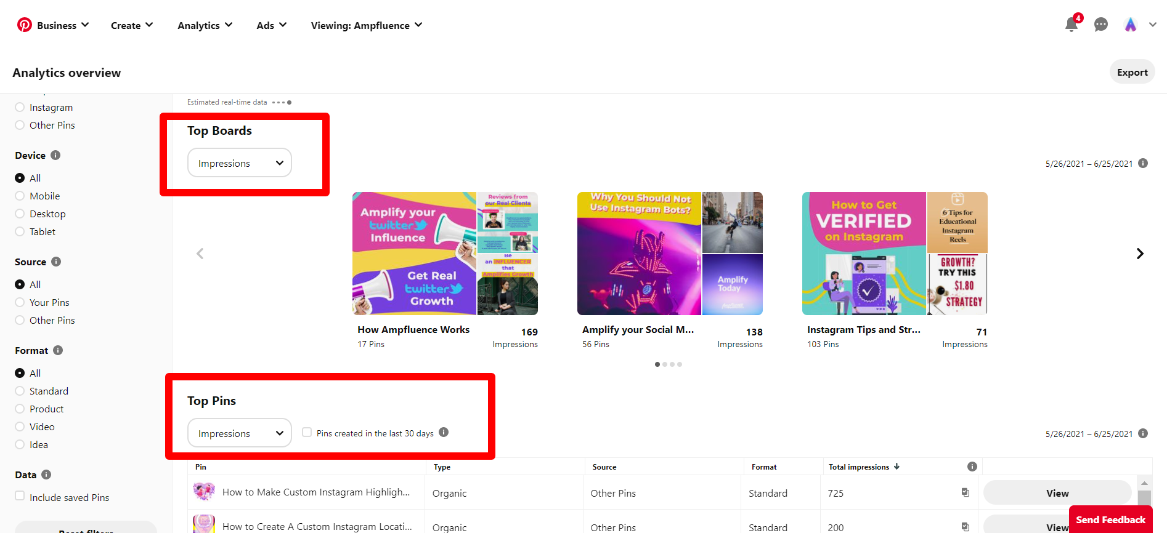Click info icon next to Format filter
Screen dimensions: 1167x533
pyautogui.click(x=58, y=350)
